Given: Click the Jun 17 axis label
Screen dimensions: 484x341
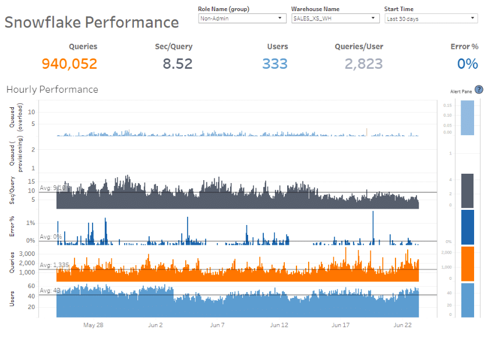Looking at the screenshot, I should pos(341,325).
